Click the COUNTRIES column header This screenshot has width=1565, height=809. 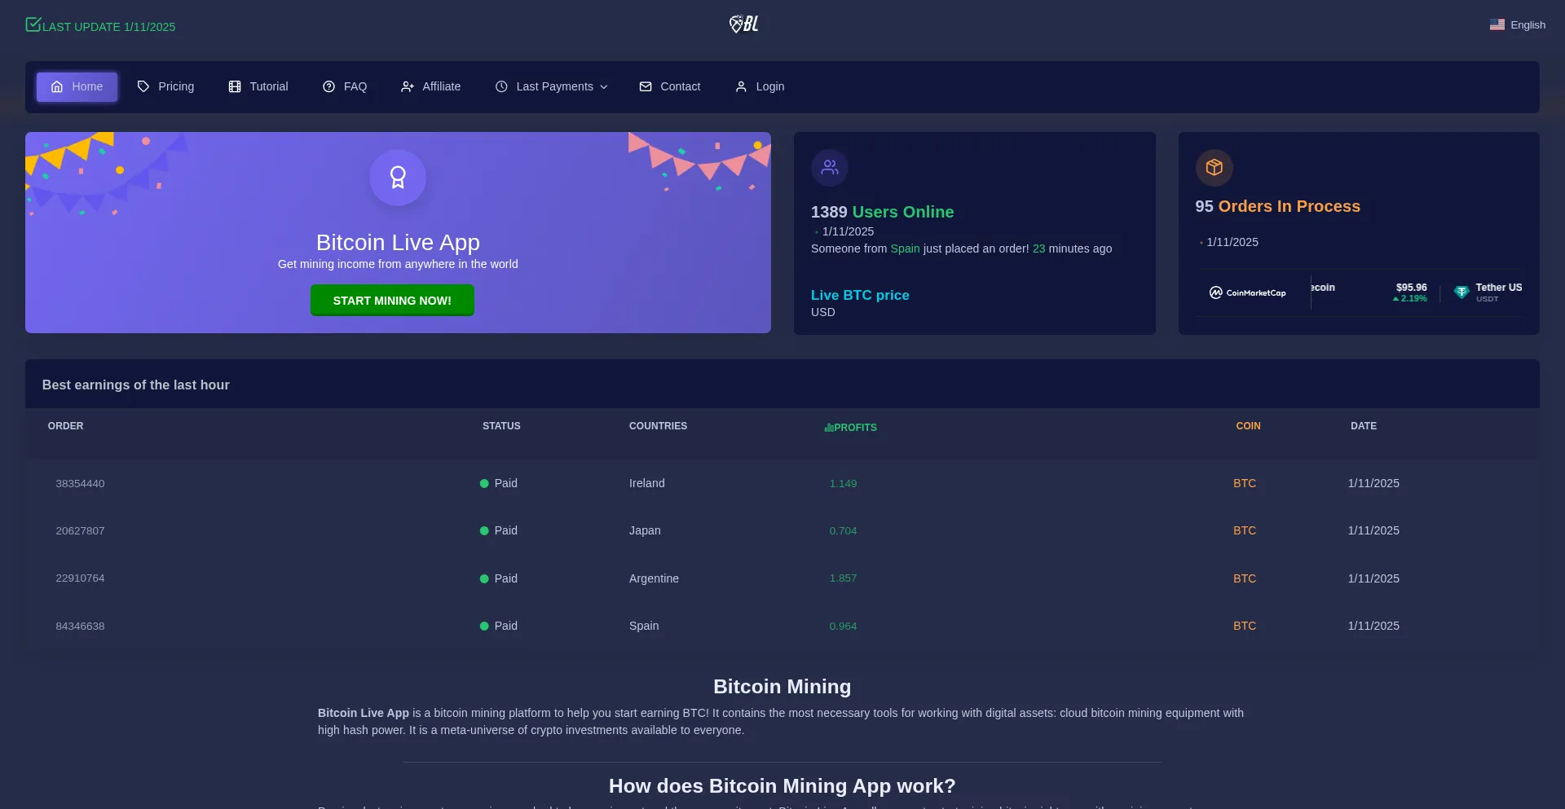658,426
